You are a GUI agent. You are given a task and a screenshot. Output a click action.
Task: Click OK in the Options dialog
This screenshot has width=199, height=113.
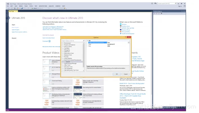click(117, 74)
